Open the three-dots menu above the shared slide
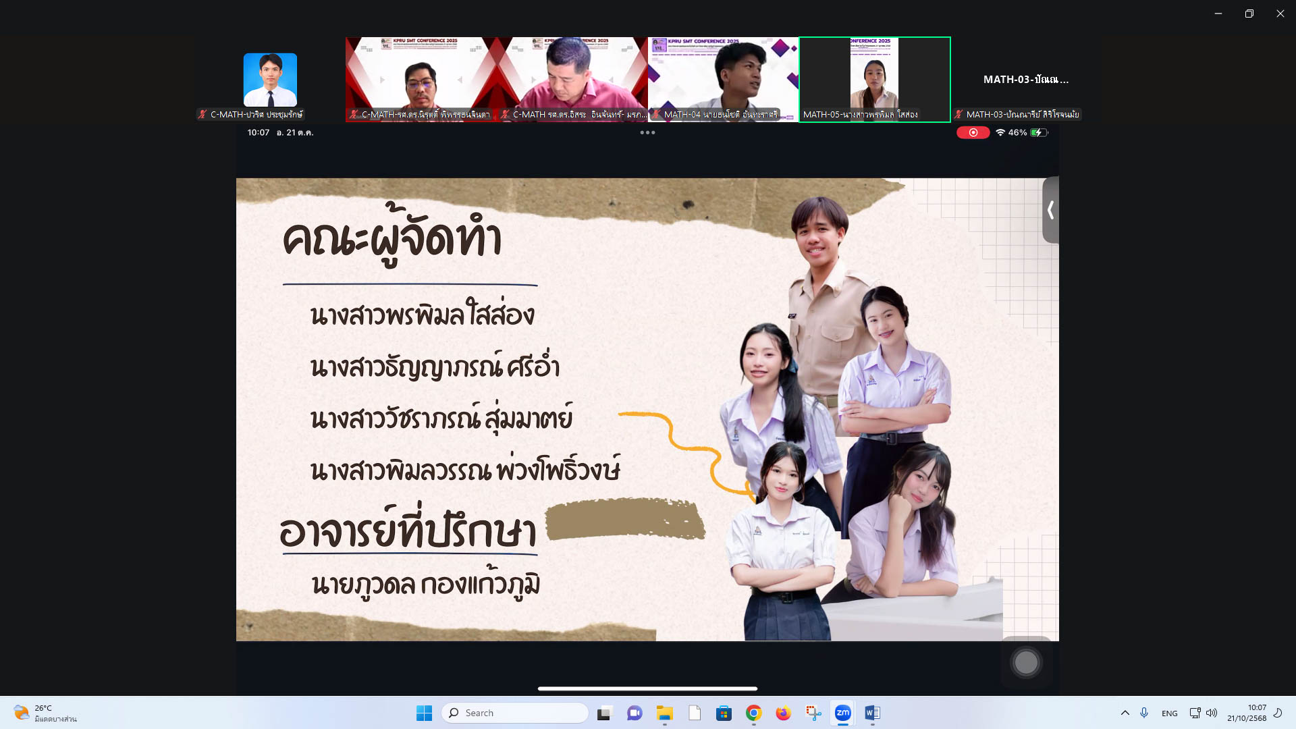This screenshot has width=1296, height=729. tap(647, 132)
